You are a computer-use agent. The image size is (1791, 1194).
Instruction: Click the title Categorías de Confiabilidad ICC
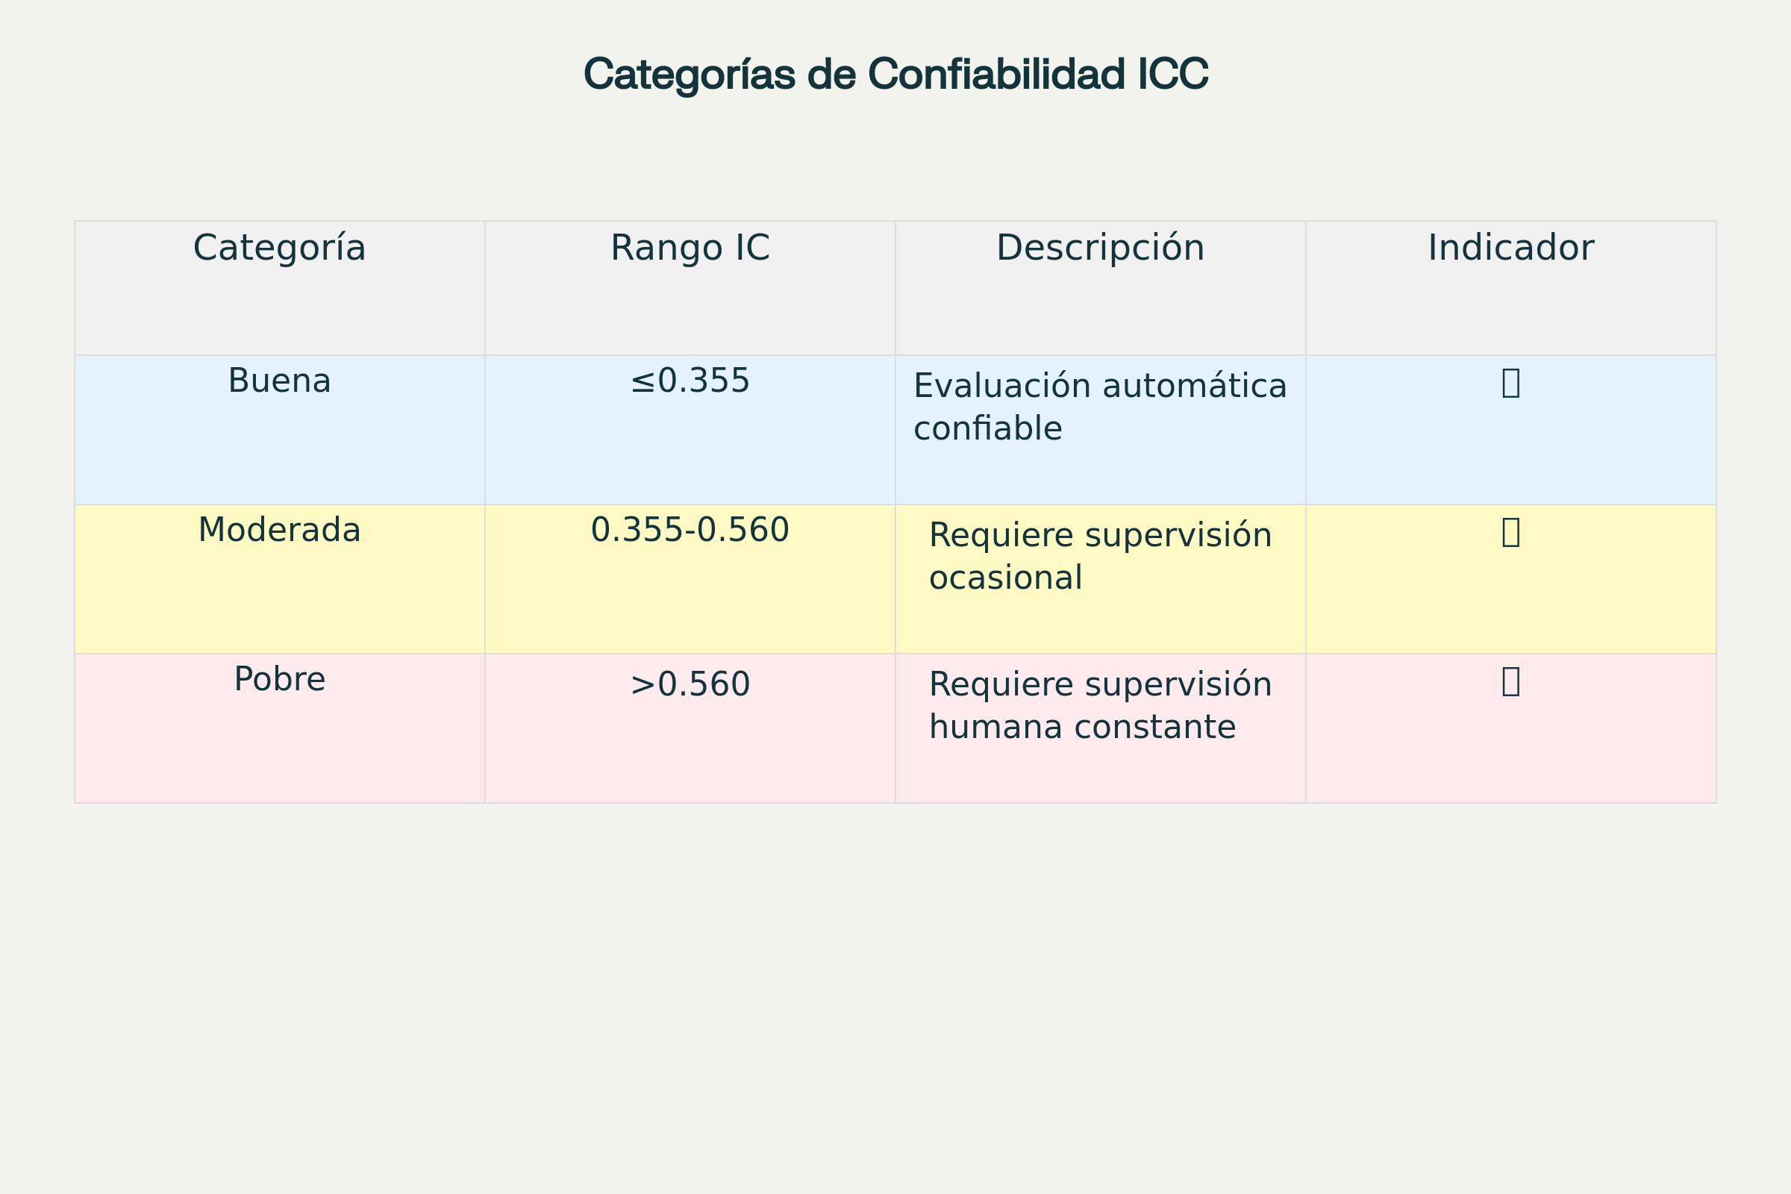895,75
